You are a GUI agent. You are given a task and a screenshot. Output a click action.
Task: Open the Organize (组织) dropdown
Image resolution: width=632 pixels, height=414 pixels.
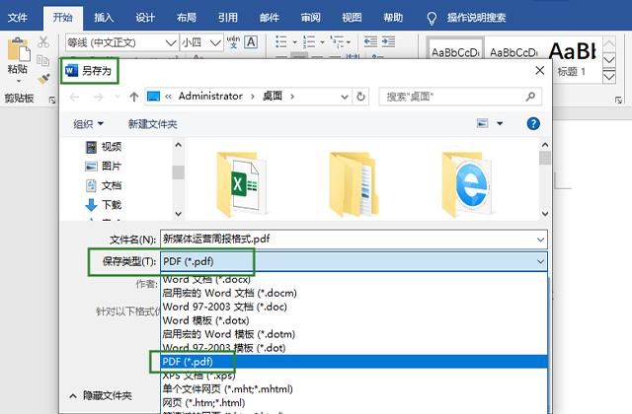click(x=88, y=124)
